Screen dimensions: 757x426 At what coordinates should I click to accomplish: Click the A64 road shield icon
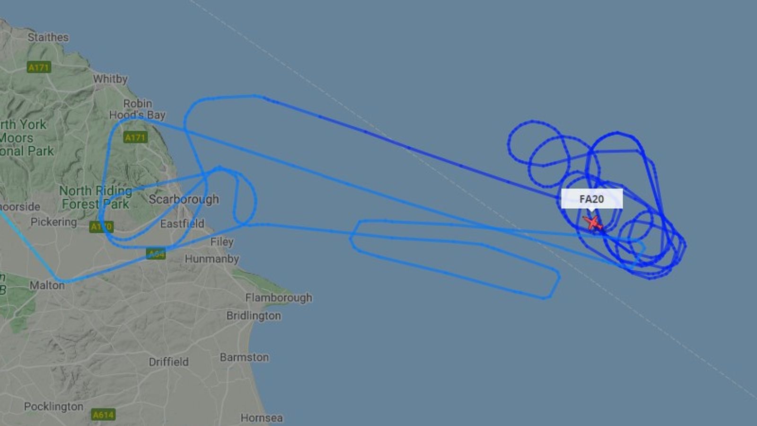156,254
